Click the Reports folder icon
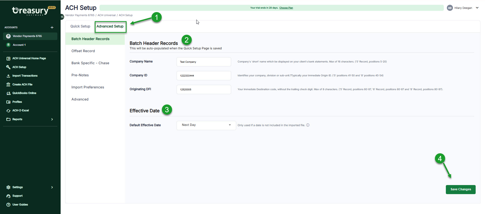The width and height of the screenshot is (485, 214). tap(8, 119)
